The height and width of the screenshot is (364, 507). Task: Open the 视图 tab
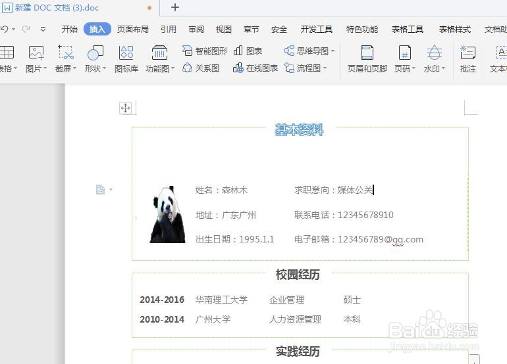(x=224, y=30)
